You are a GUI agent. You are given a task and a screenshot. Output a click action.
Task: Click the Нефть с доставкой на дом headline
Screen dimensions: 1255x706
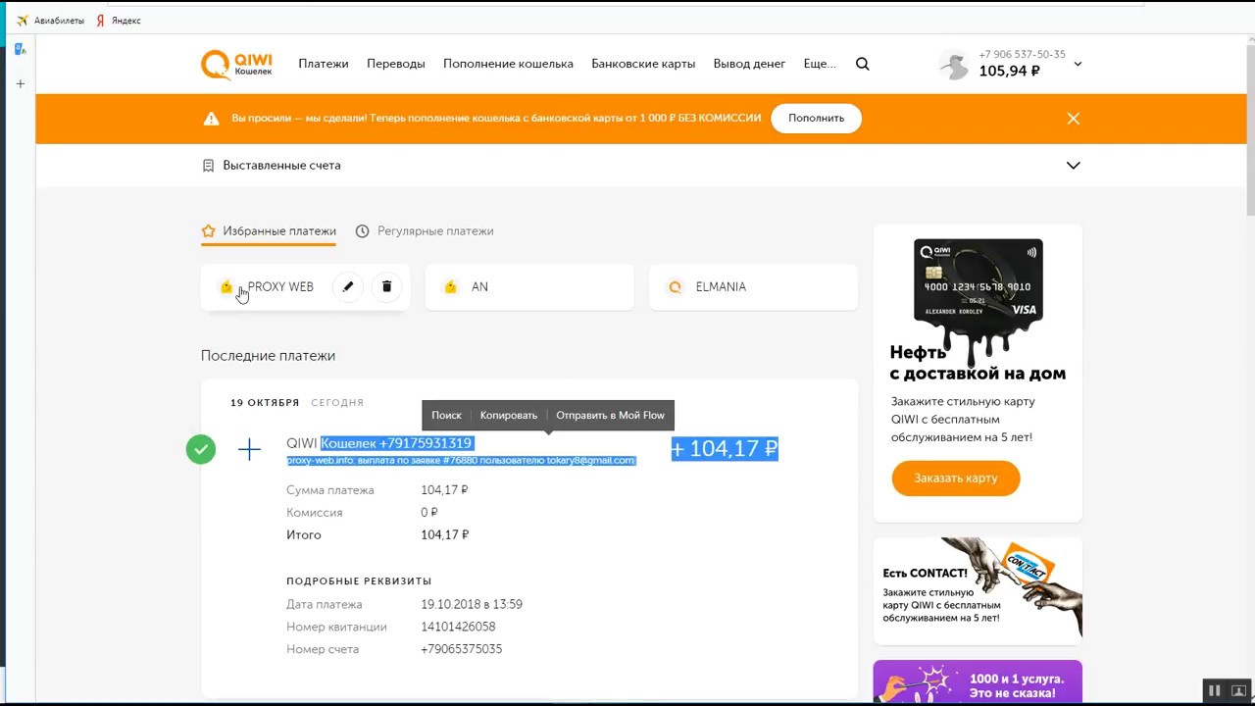[x=978, y=363]
